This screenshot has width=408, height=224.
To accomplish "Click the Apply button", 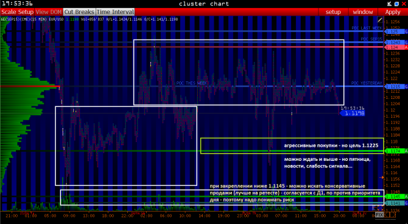I will coord(393,12).
